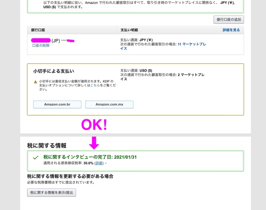Image resolution: width=266 pixels, height=210 pixels.
Task: Expand the chevron next to 詳細
Action: click(106, 163)
